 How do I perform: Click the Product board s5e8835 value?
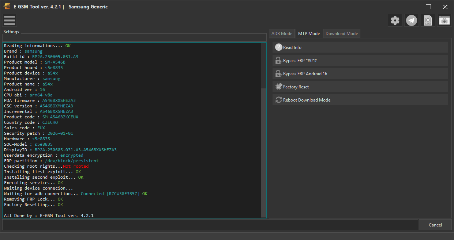click(54, 68)
